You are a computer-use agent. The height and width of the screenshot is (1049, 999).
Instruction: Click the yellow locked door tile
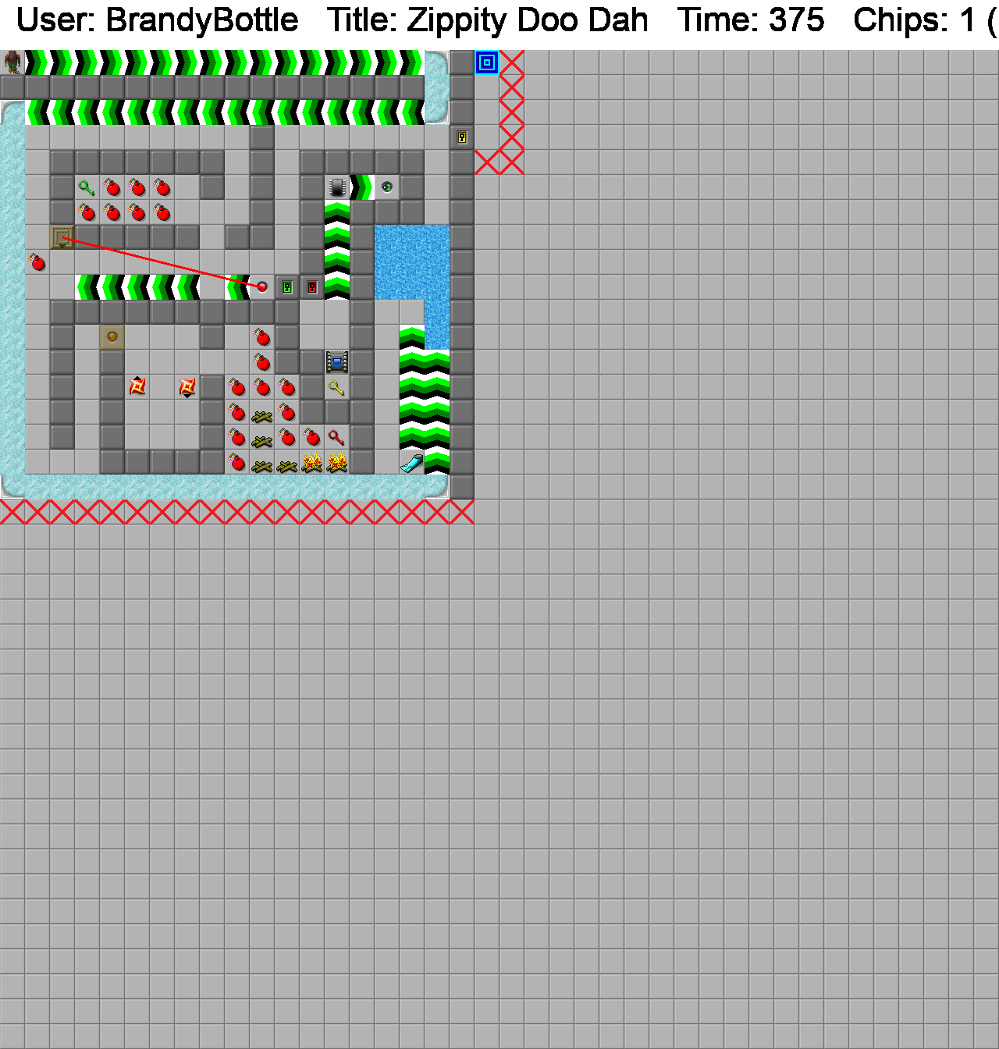click(x=462, y=137)
